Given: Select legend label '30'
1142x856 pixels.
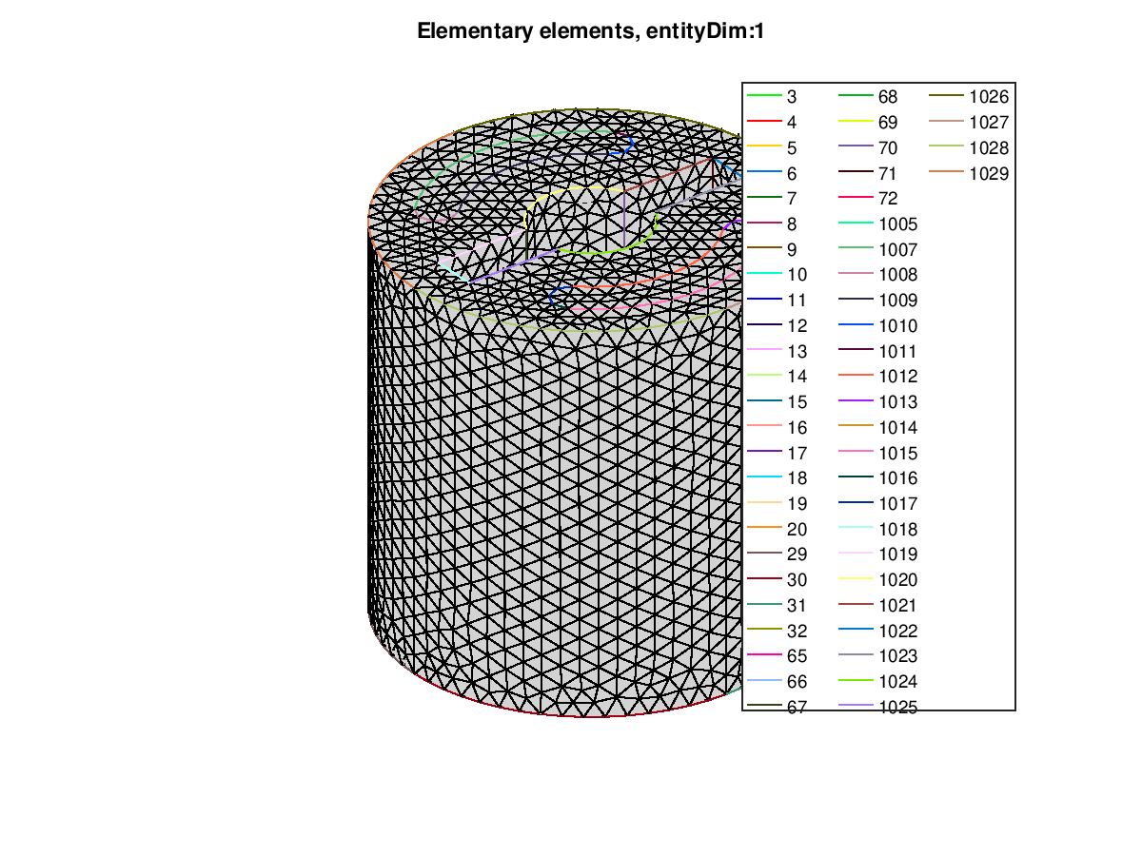Looking at the screenshot, I should (797, 580).
